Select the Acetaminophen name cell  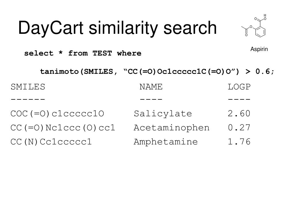coord(171,128)
